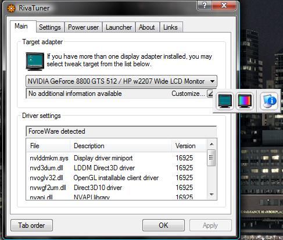The height and width of the screenshot is (240, 283).
Task: Sort by the File column header
Action: click(48, 146)
